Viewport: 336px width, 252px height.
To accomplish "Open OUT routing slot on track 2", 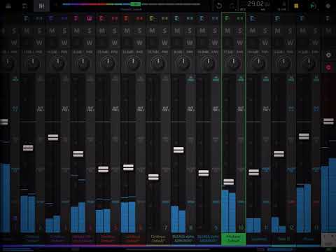I will [x=40, y=109].
